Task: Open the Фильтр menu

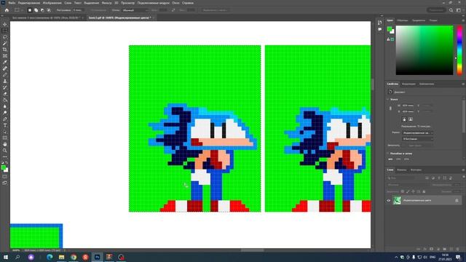Action: click(x=107, y=3)
